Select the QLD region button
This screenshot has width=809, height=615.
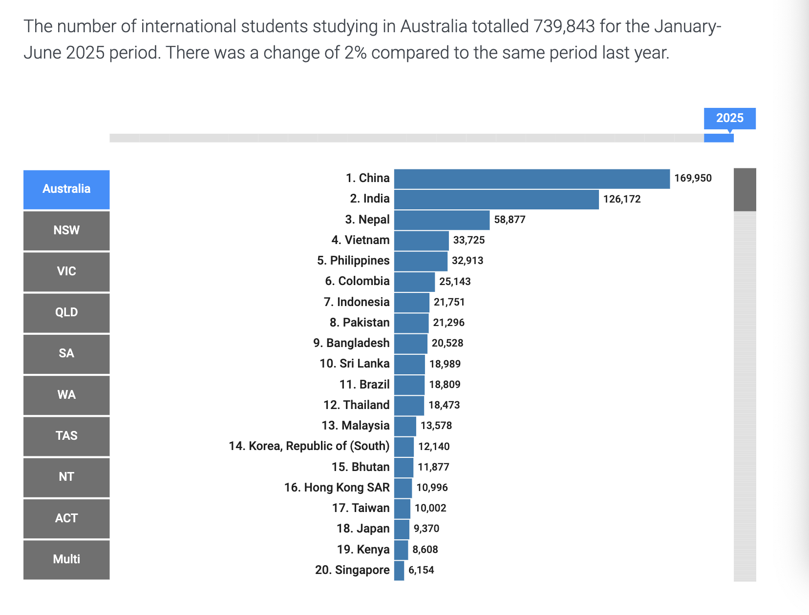click(66, 312)
